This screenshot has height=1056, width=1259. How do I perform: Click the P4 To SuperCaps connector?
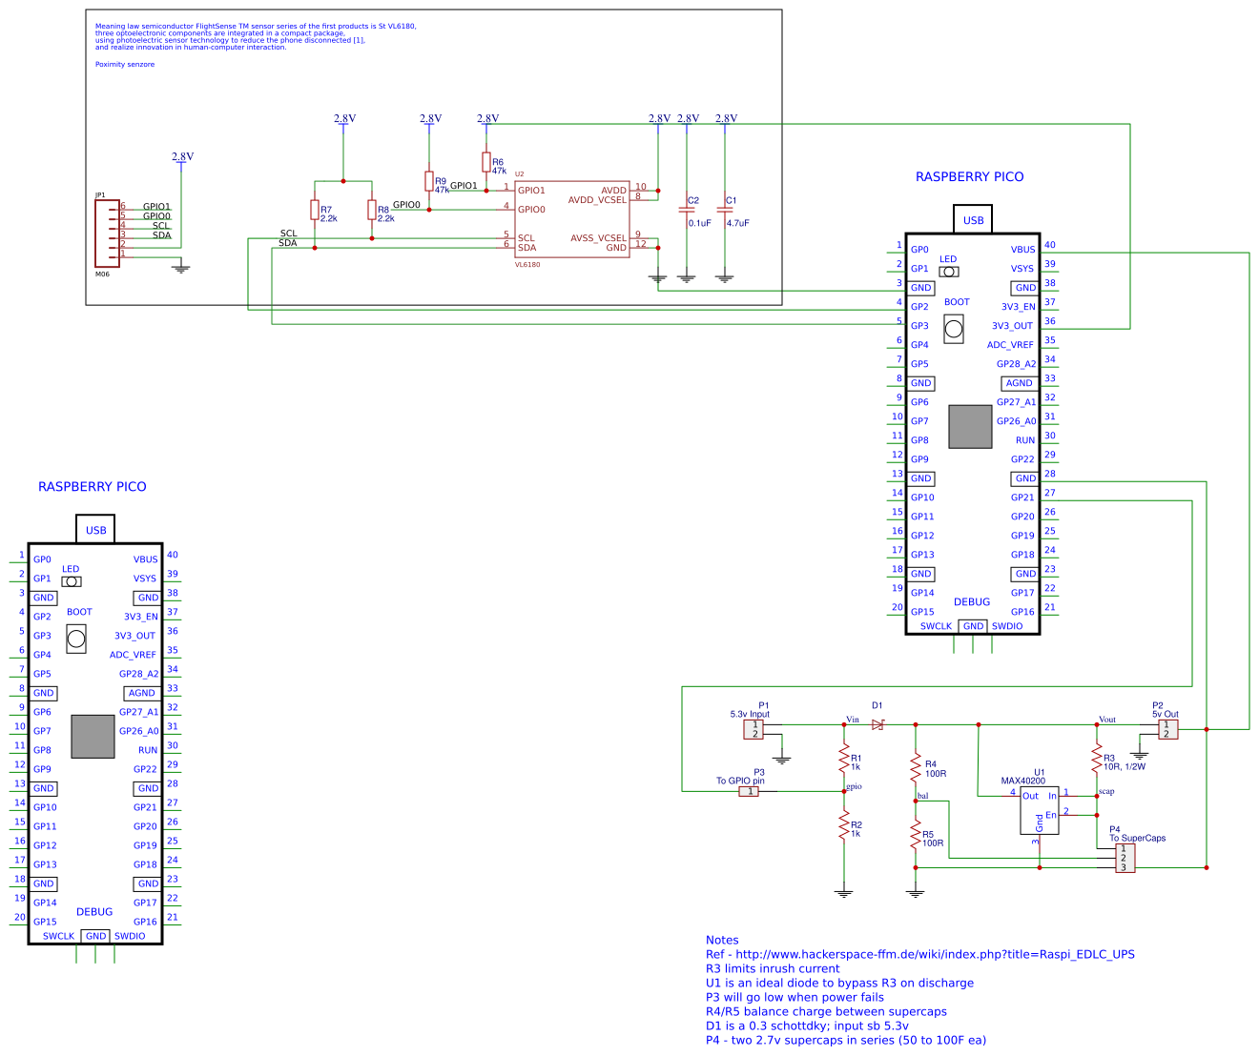pyautogui.click(x=1125, y=858)
